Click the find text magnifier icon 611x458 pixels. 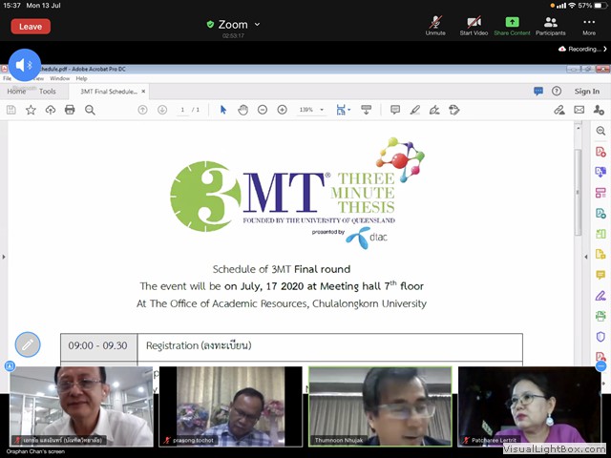coord(90,110)
